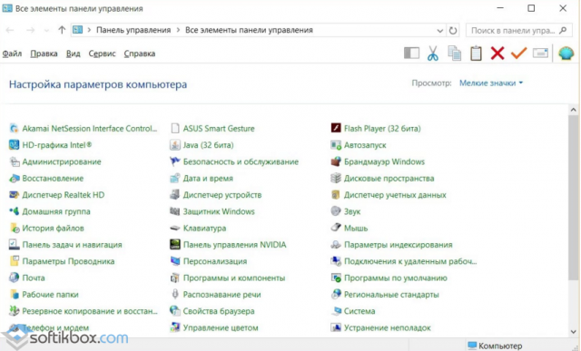This screenshot has width=581, height=351.
Task: Click the vertical scrollbar down arrow
Action: coord(573,332)
